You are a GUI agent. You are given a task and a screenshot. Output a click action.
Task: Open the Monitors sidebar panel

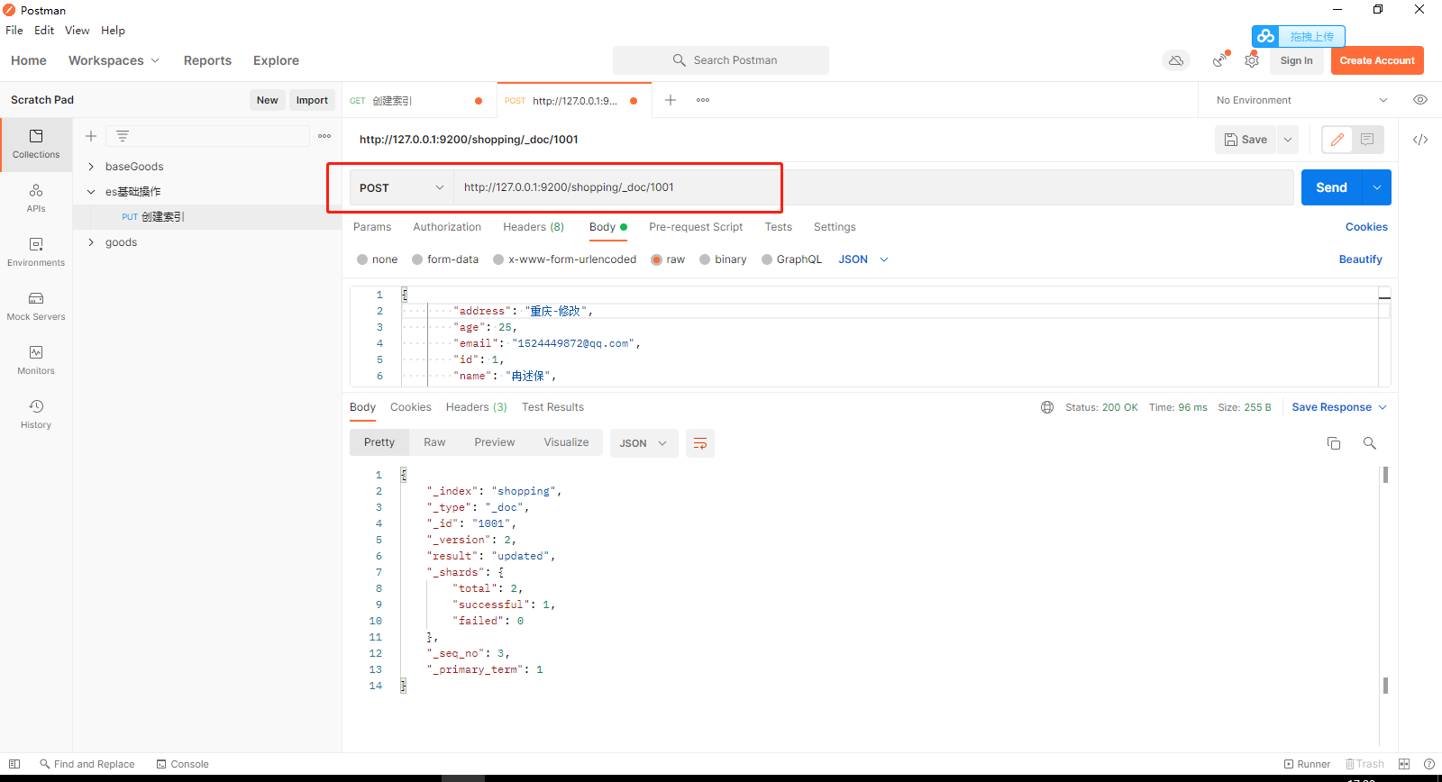point(36,360)
